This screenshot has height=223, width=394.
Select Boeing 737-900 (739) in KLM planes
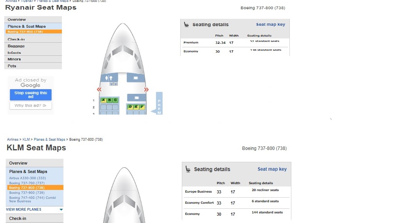[27, 193]
